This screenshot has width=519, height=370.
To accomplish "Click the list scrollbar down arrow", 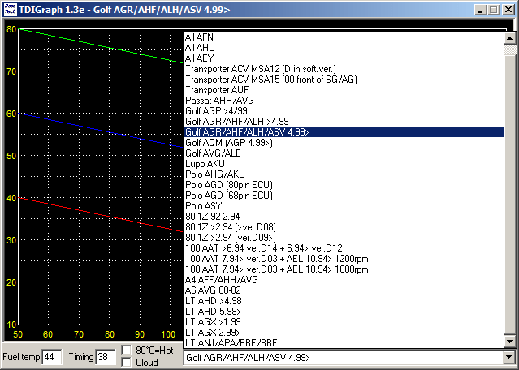I will (509, 342).
